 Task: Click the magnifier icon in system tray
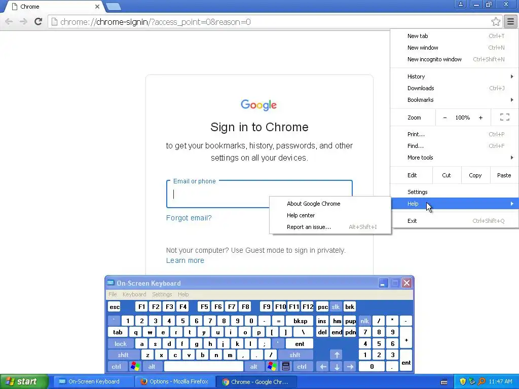481,381
